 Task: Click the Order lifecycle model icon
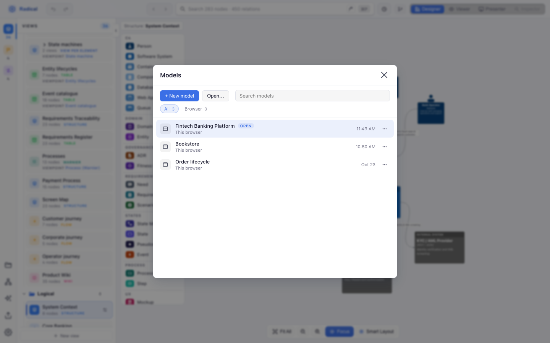[x=165, y=165]
